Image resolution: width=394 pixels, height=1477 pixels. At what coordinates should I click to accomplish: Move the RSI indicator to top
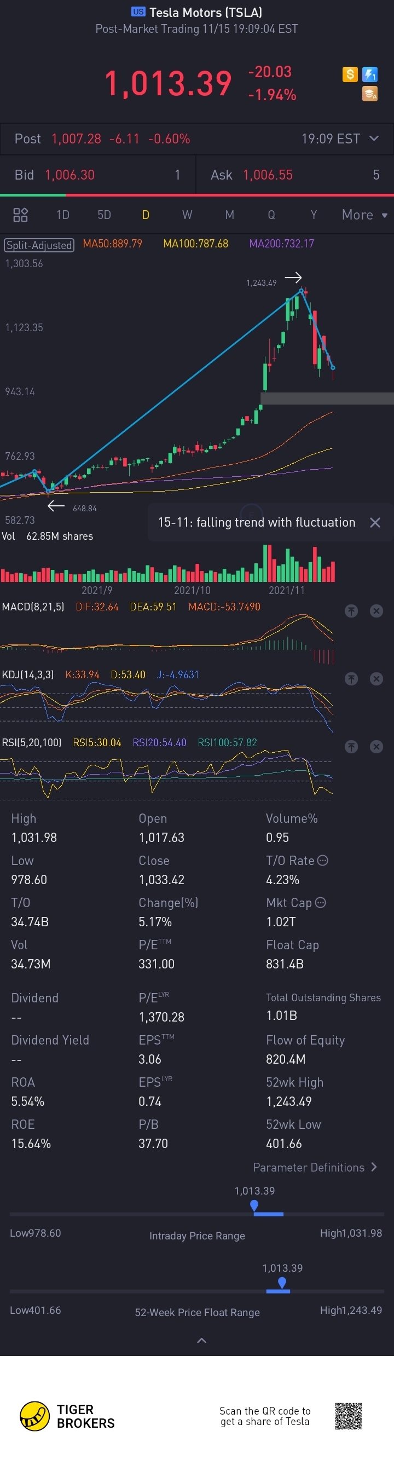coord(351,747)
